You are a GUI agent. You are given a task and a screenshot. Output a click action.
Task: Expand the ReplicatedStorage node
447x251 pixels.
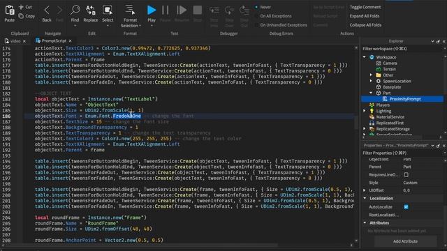[365, 129]
